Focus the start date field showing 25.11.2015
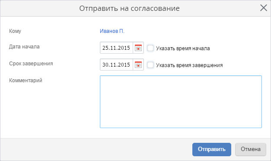Screen dimensions: 271x161 point(116,48)
